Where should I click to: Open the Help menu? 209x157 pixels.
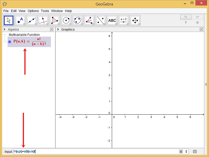(x=68, y=11)
